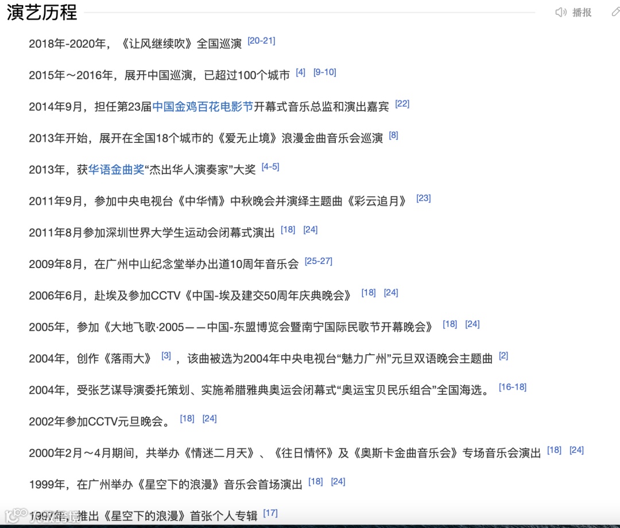Click text 2011年8月参加深圳世界大学生运动会闭幕式演出
The image size is (620, 528).
pos(152,232)
